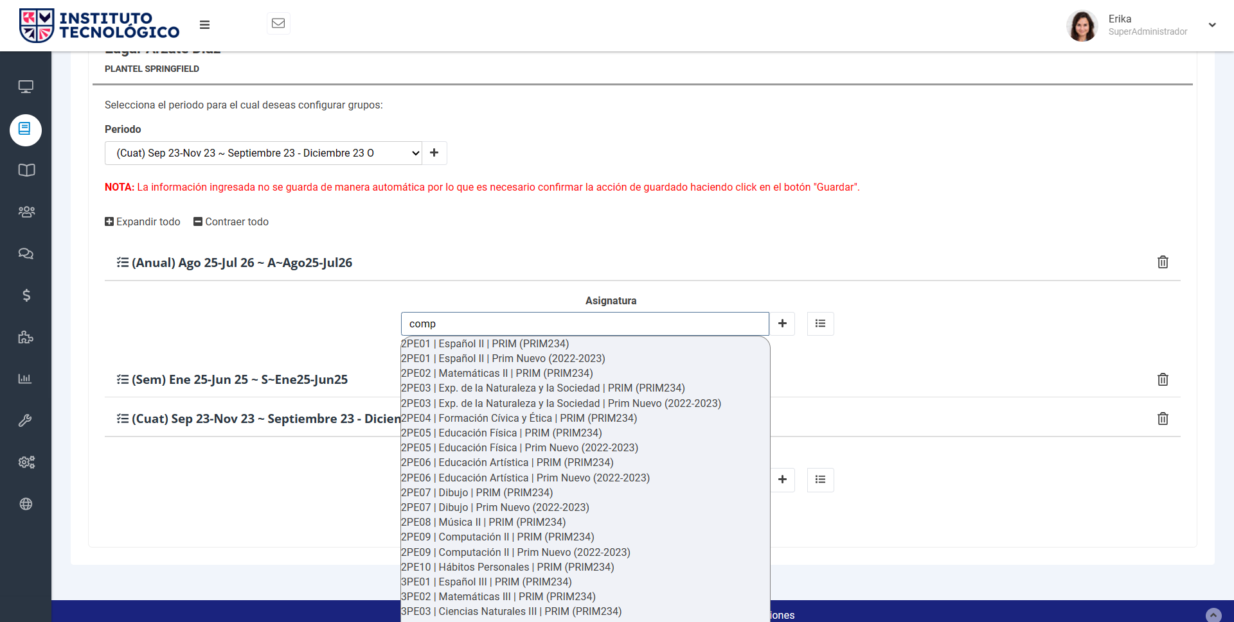Click Expandir todo
The image size is (1234, 622).
(x=143, y=221)
